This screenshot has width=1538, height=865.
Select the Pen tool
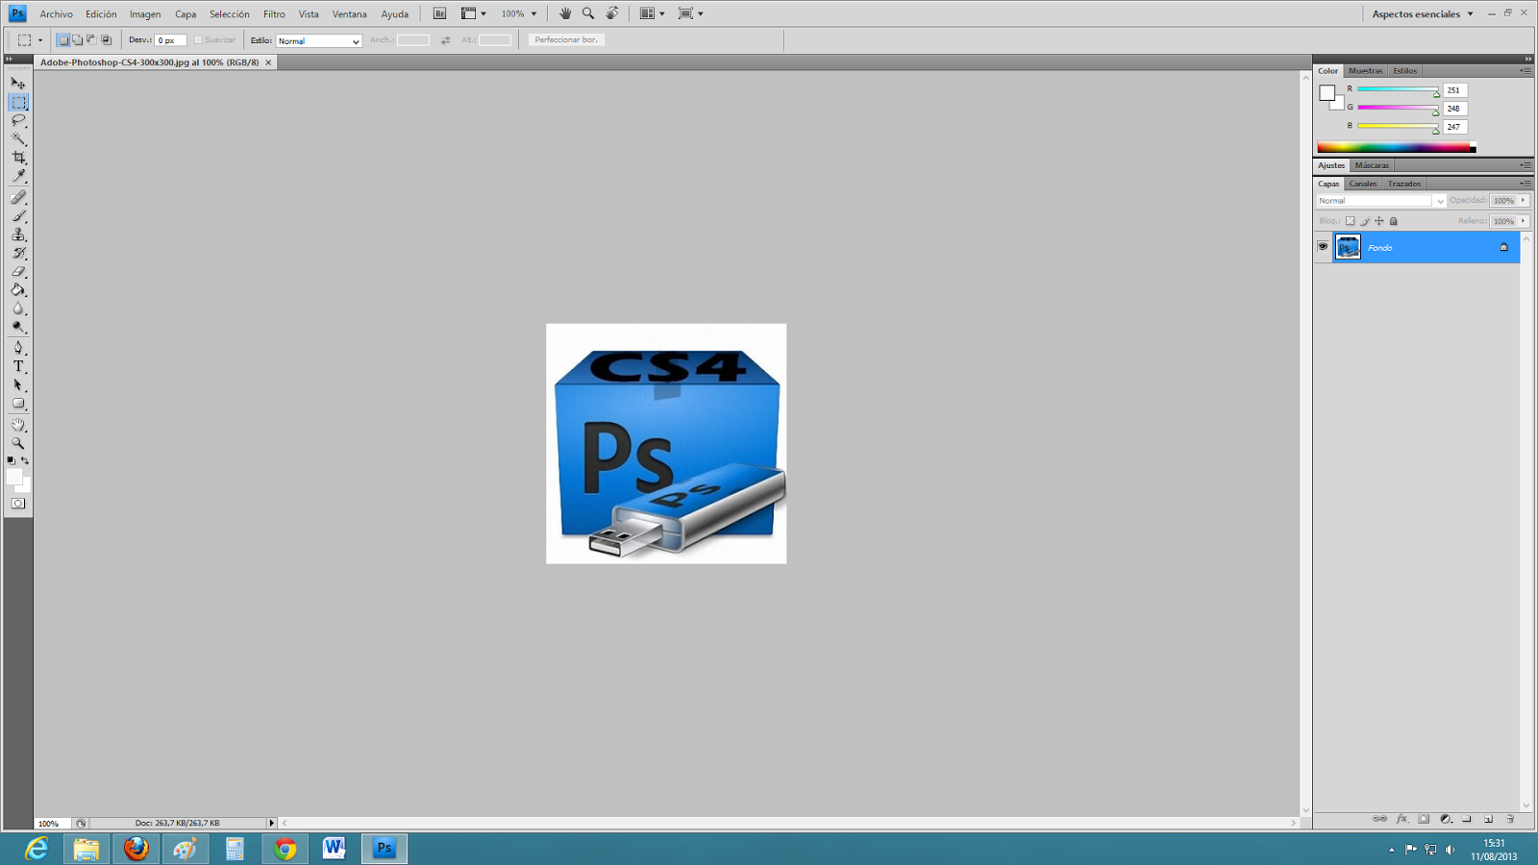coord(18,348)
